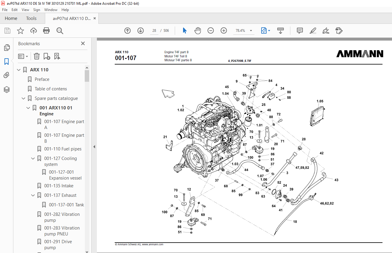Click the Find text magnifier icon
The width and height of the screenshot is (392, 253).
[60, 31]
